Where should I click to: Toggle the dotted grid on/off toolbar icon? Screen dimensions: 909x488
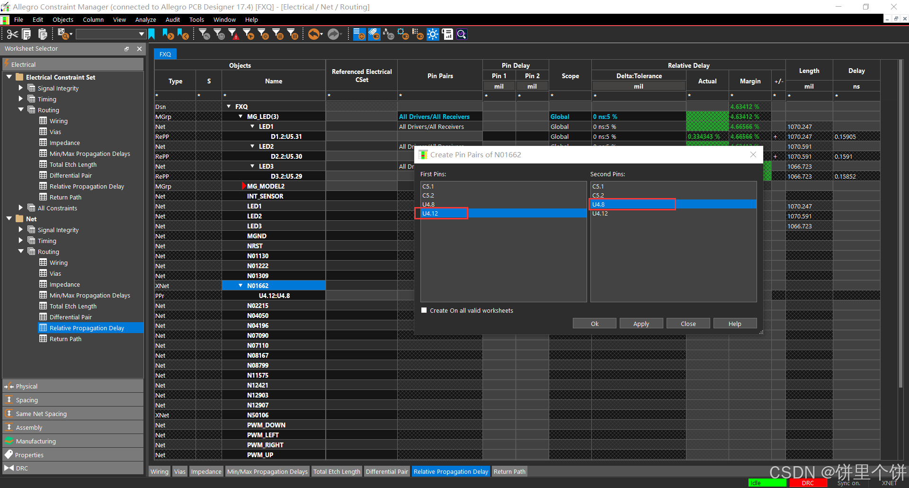pos(418,34)
